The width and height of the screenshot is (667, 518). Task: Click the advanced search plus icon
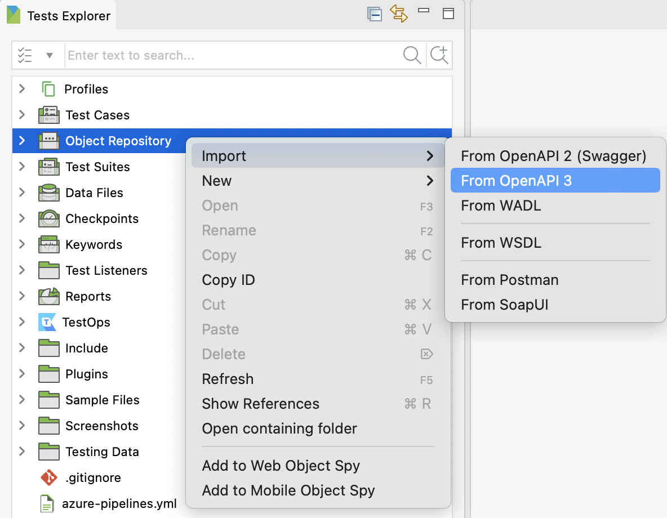click(x=439, y=55)
